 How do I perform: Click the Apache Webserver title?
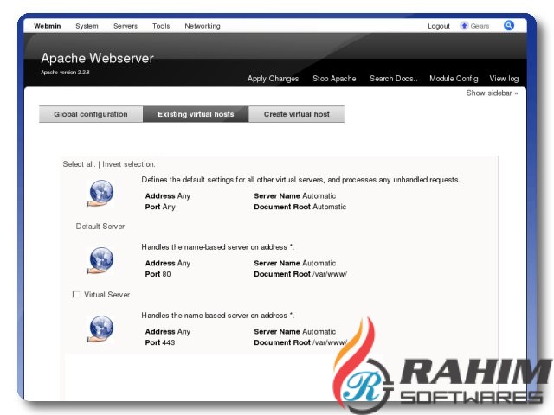pos(97,58)
